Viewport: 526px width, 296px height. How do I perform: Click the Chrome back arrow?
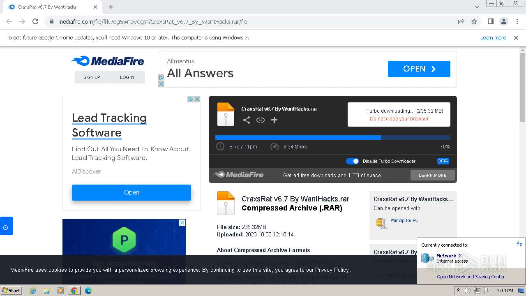(x=9, y=21)
